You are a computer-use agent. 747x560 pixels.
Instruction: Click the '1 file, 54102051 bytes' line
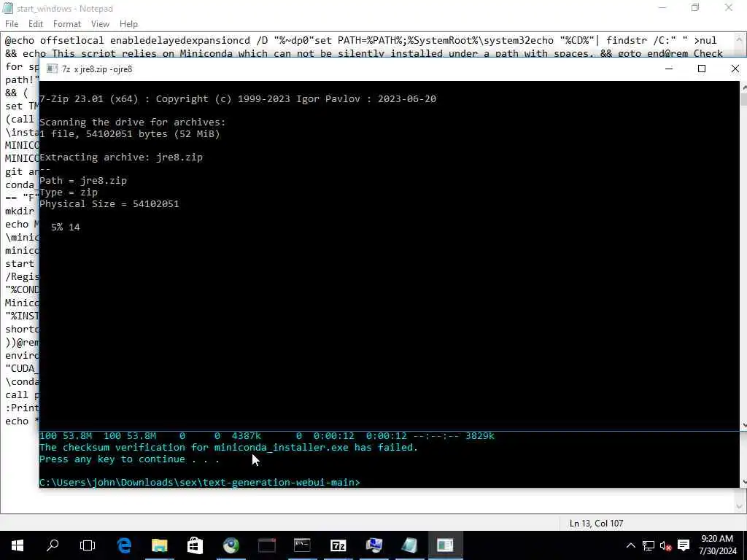click(130, 134)
